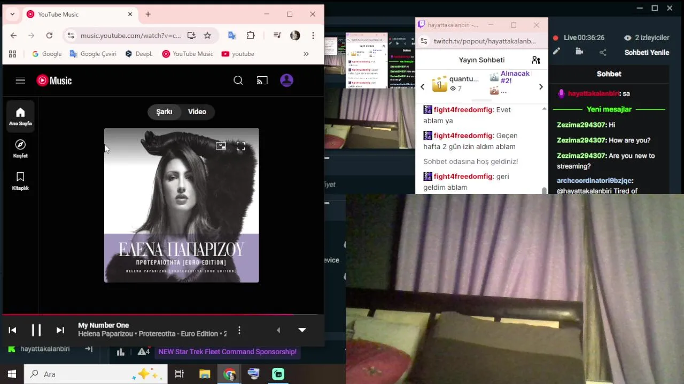Click the My Number One song title
This screenshot has width=684, height=384.
tap(104, 325)
